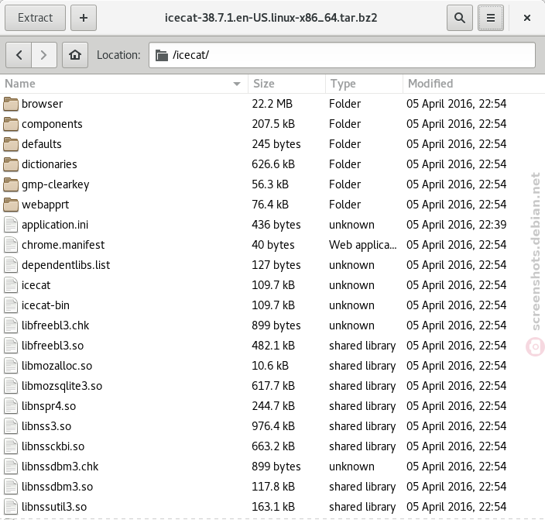This screenshot has width=545, height=520.
Task: Add files with plus button
Action: (84, 18)
